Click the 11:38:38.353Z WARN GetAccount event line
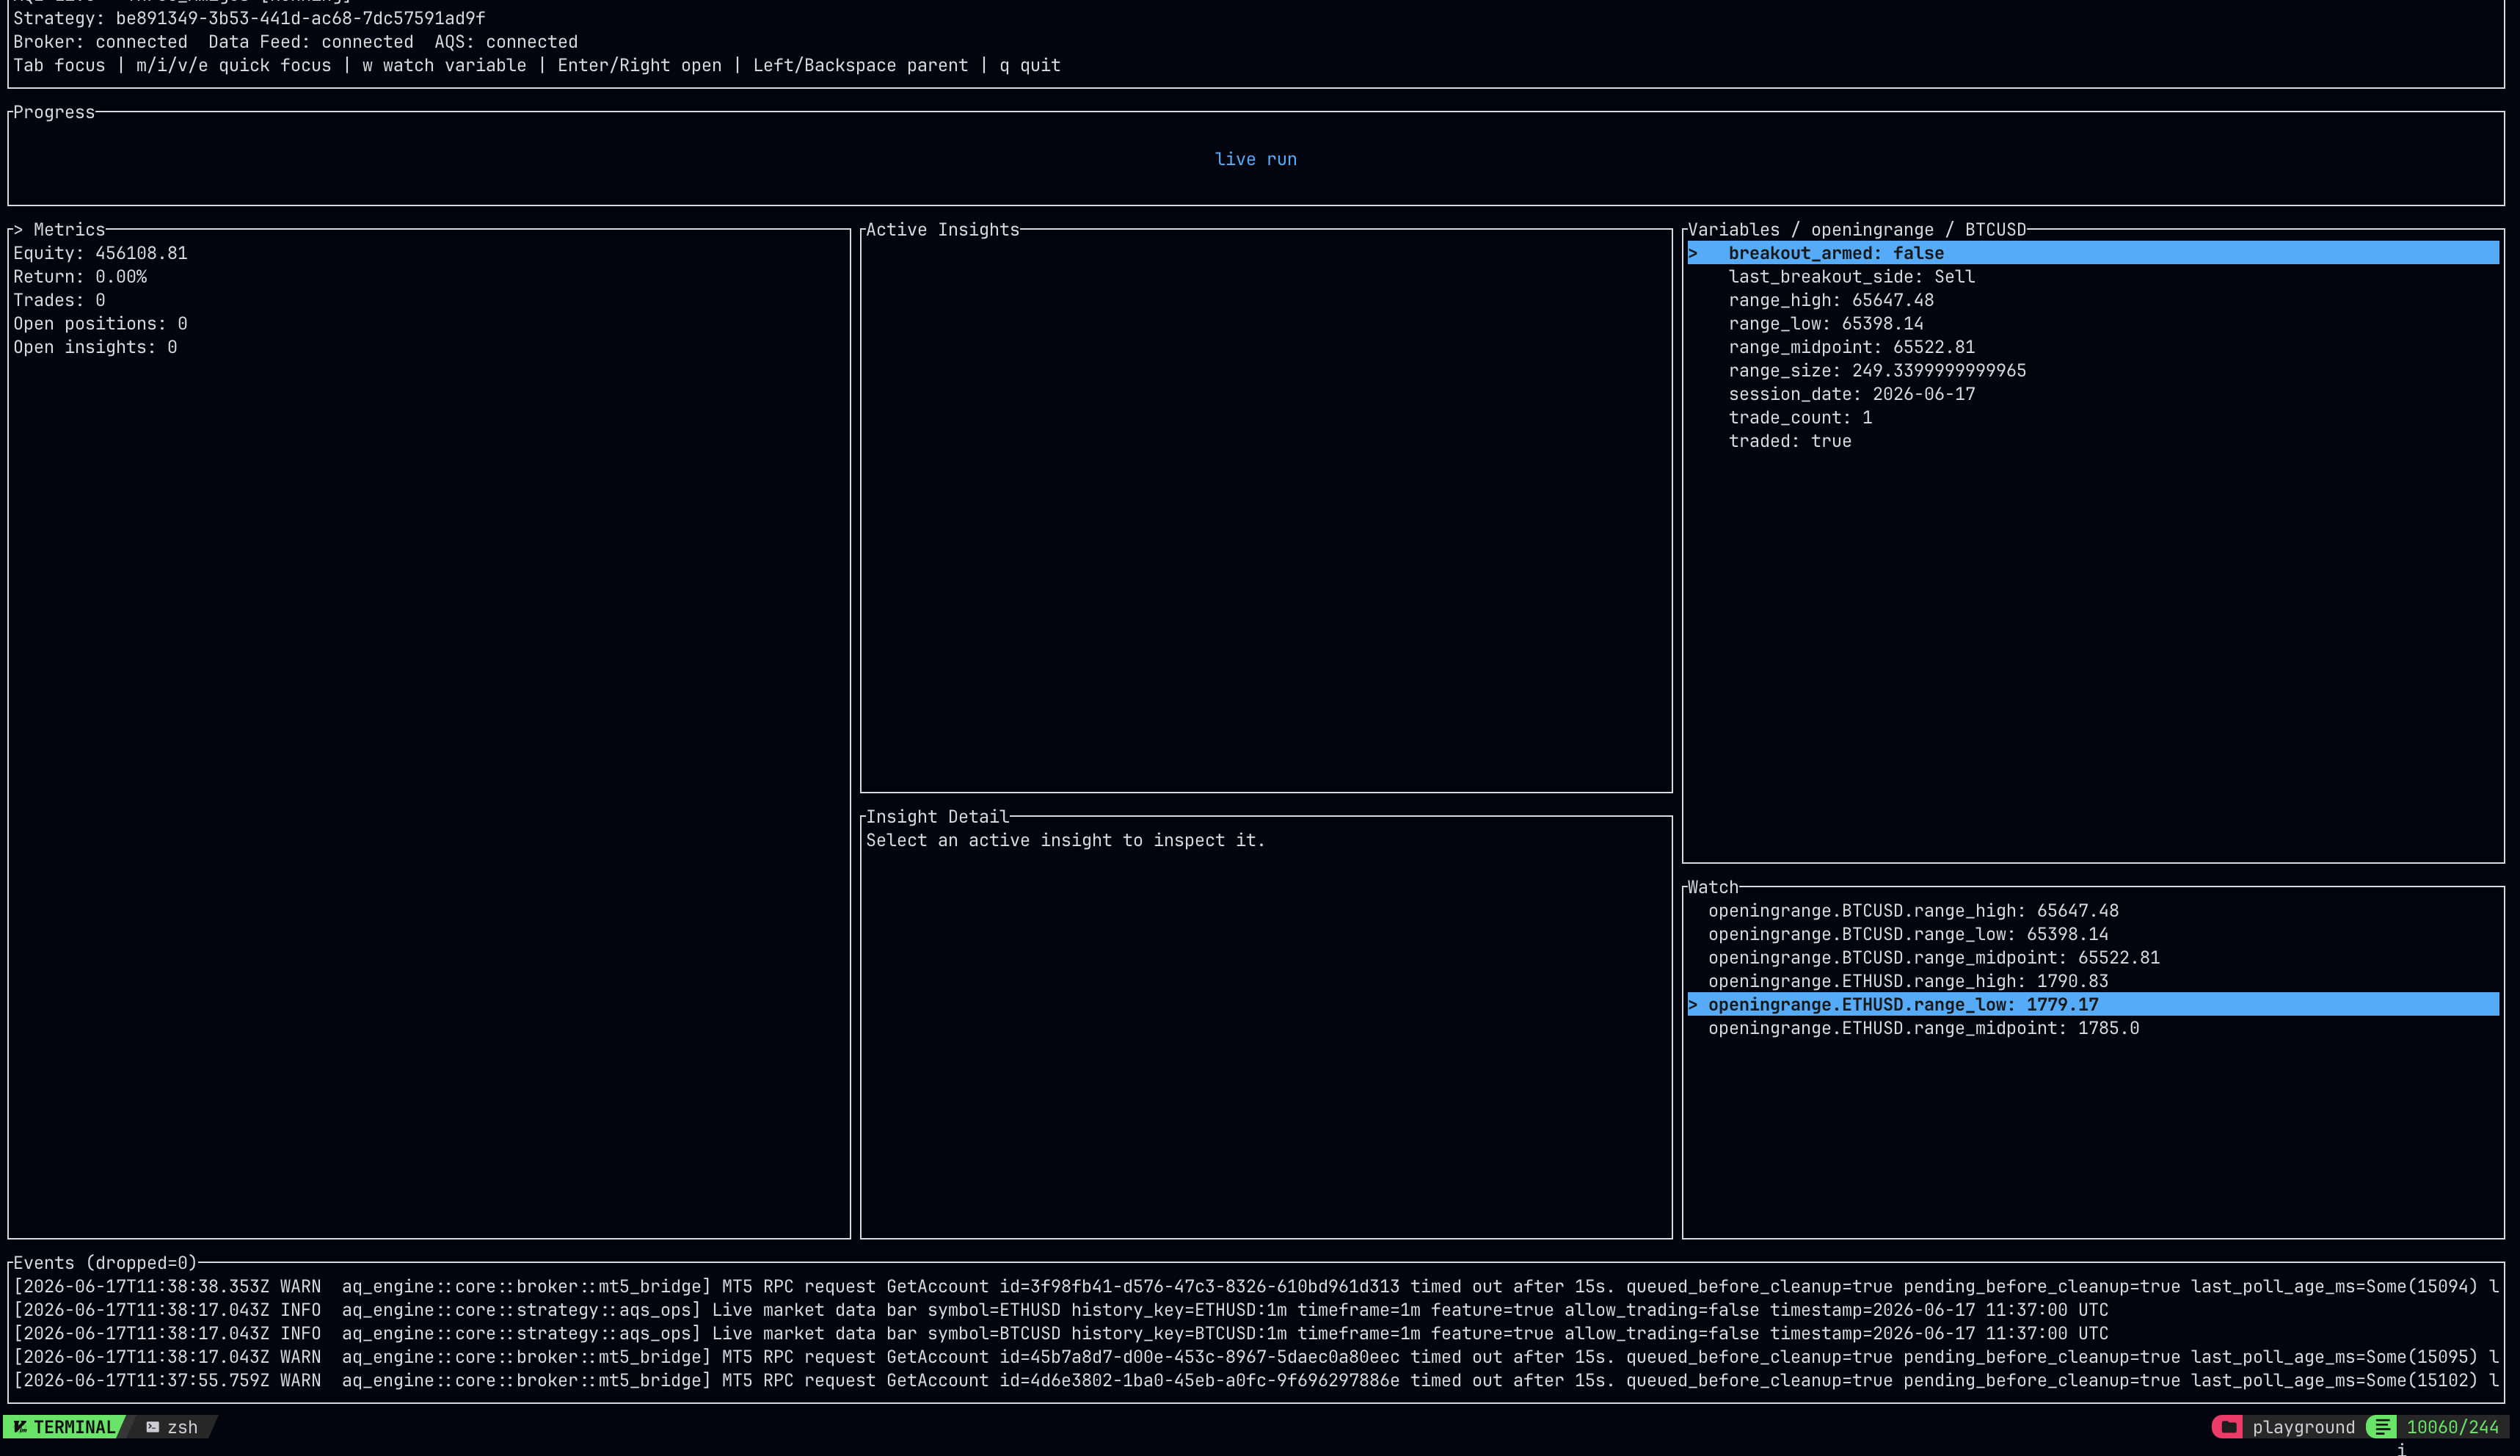 pyautogui.click(x=1256, y=1287)
